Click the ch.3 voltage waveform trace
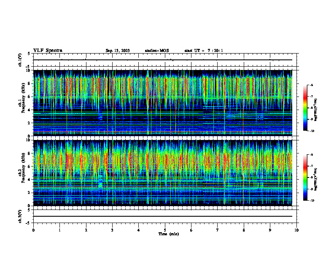The image size is (334, 258). [162, 216]
